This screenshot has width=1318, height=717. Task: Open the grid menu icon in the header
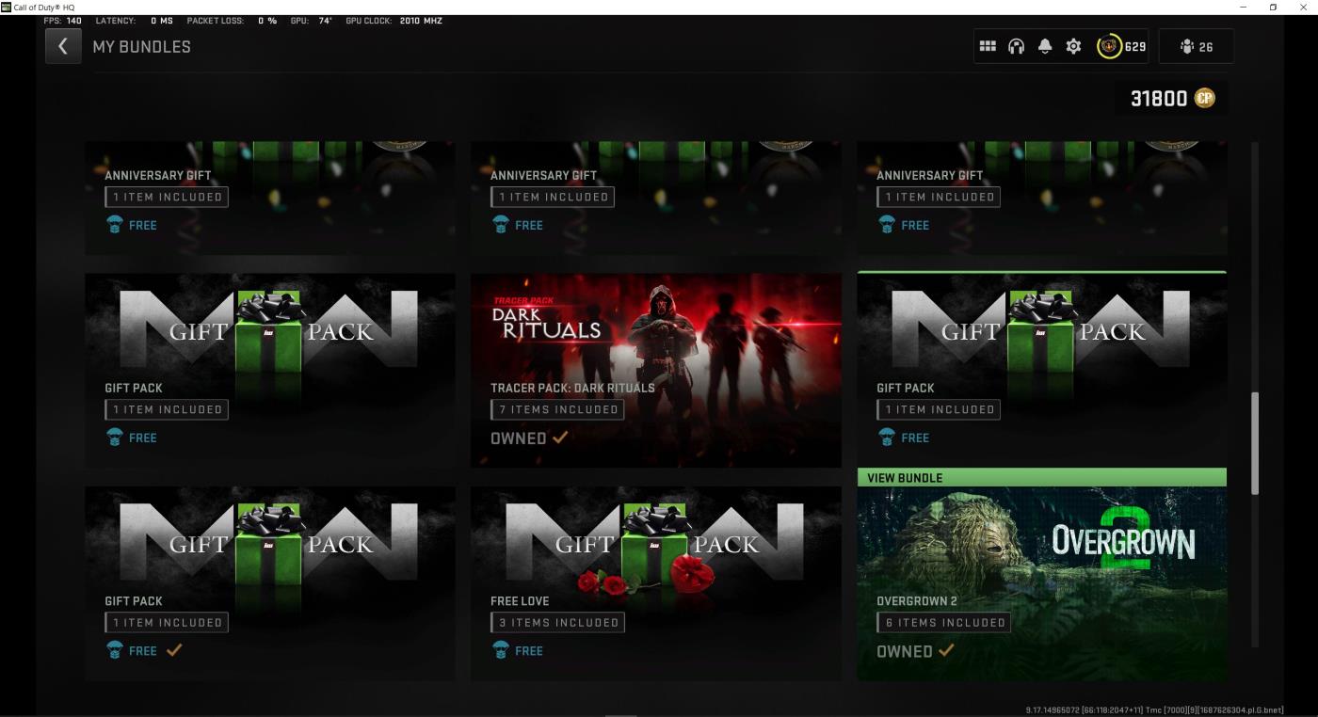pyautogui.click(x=988, y=46)
